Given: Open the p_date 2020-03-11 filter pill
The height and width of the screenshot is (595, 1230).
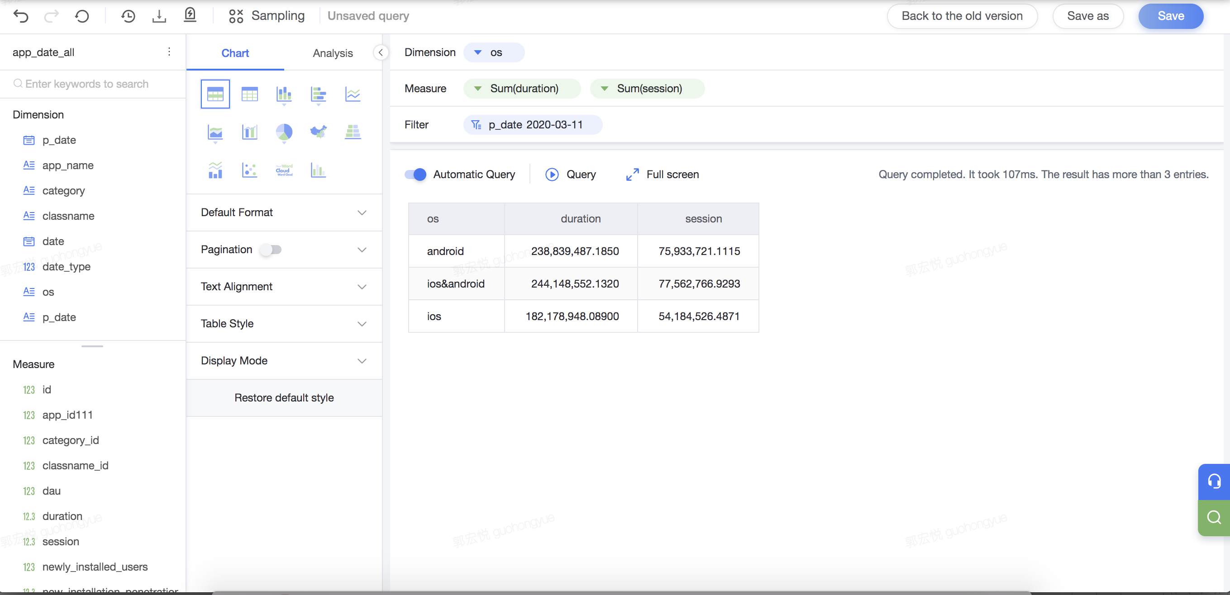Looking at the screenshot, I should click(x=533, y=124).
